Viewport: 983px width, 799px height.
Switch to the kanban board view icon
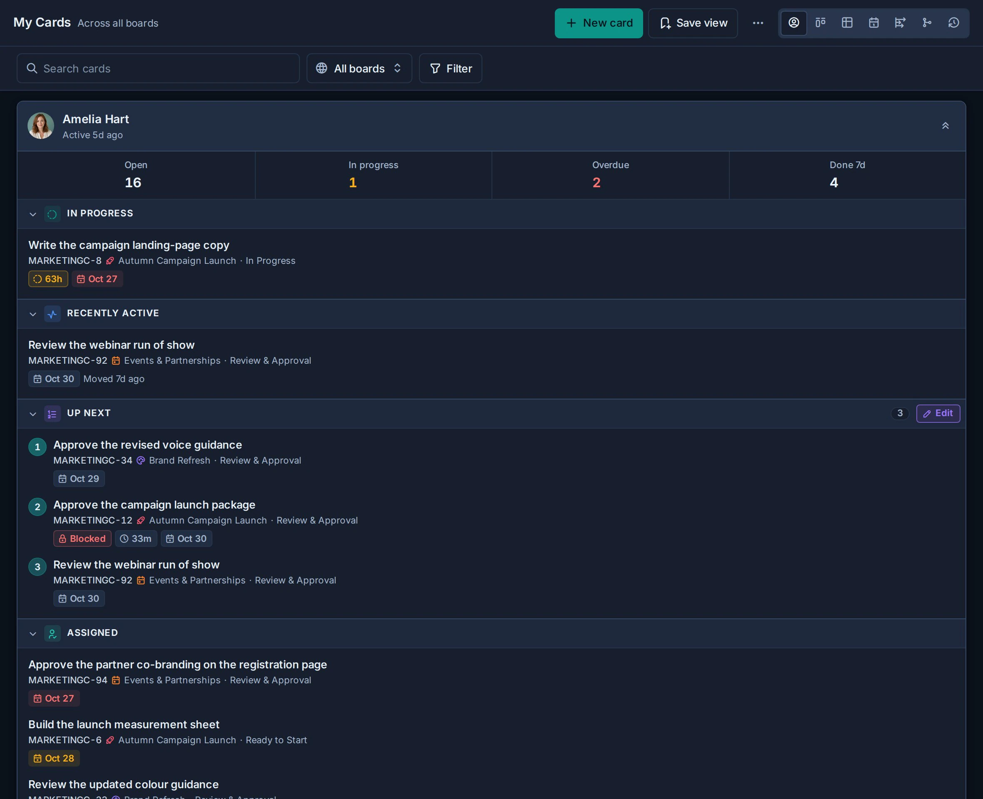[x=821, y=23]
